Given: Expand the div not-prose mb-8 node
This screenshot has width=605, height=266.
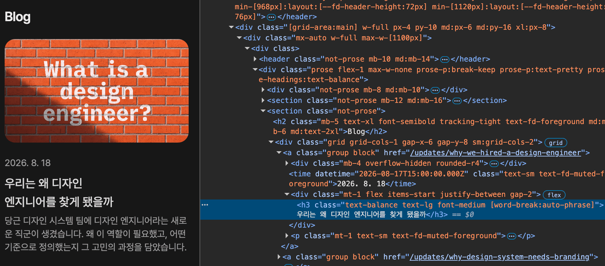Looking at the screenshot, I should coord(263,90).
